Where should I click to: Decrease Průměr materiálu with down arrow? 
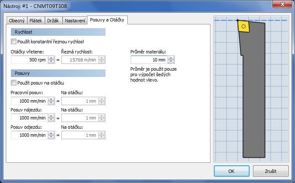pyautogui.click(x=171, y=61)
